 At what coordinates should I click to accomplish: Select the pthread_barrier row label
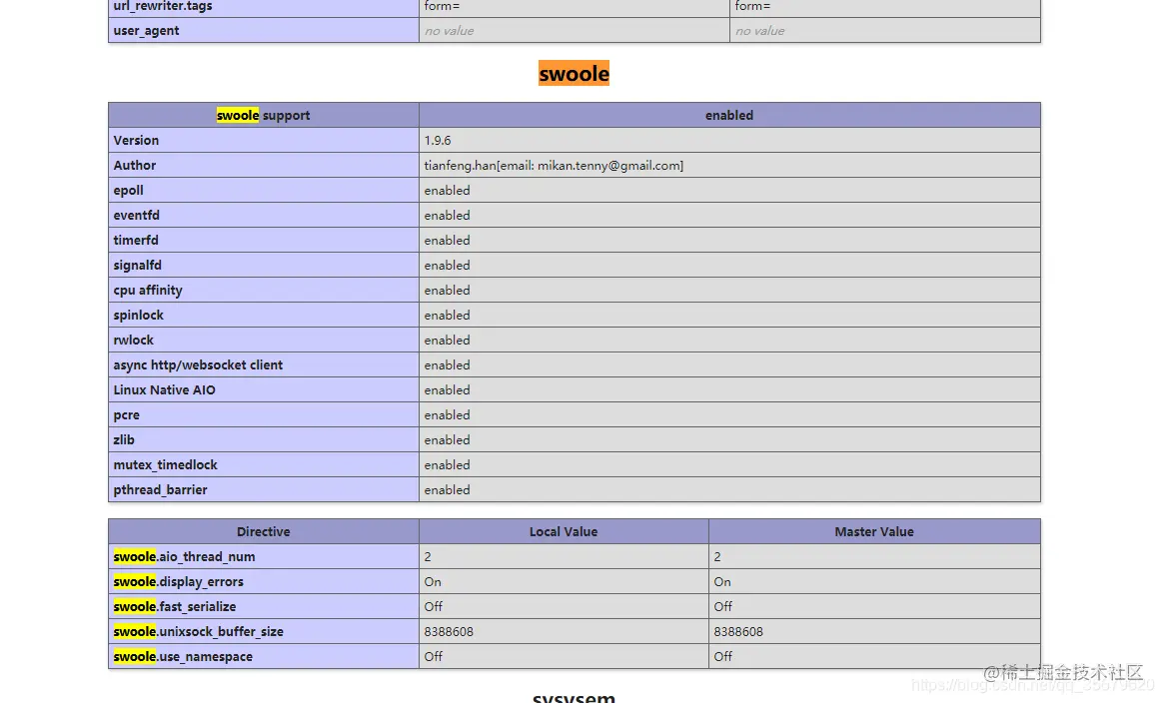tap(160, 490)
